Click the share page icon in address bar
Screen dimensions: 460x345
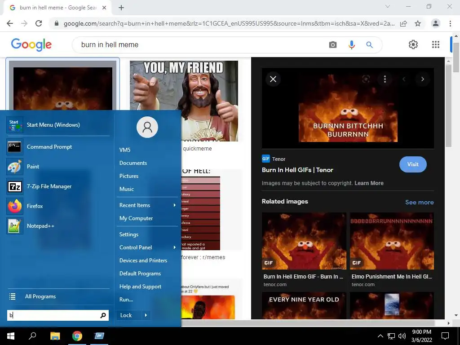tap(403, 23)
